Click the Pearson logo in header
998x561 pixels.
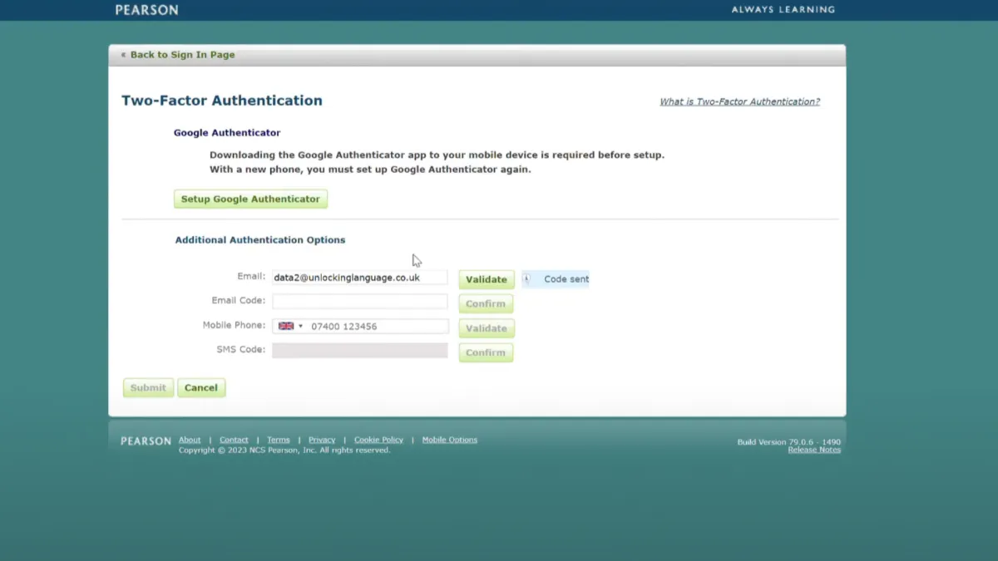146,10
